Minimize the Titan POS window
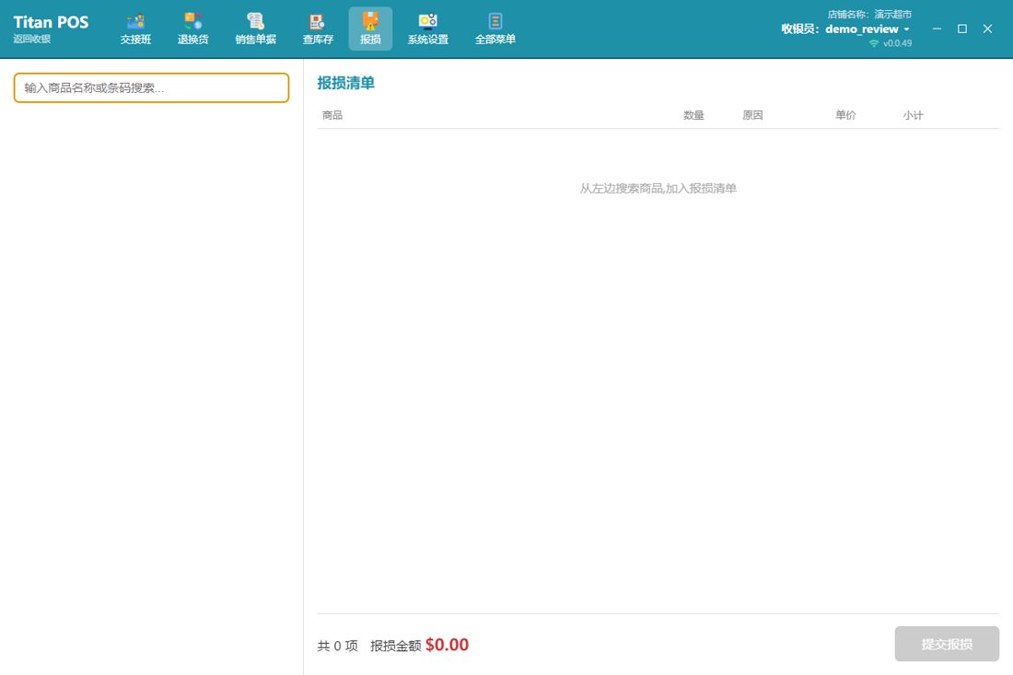 coord(937,29)
